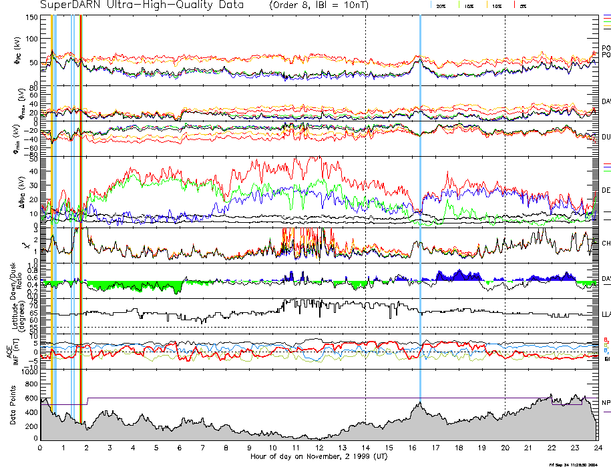
Task: Click the χ² axis label
Action: tap(26, 246)
